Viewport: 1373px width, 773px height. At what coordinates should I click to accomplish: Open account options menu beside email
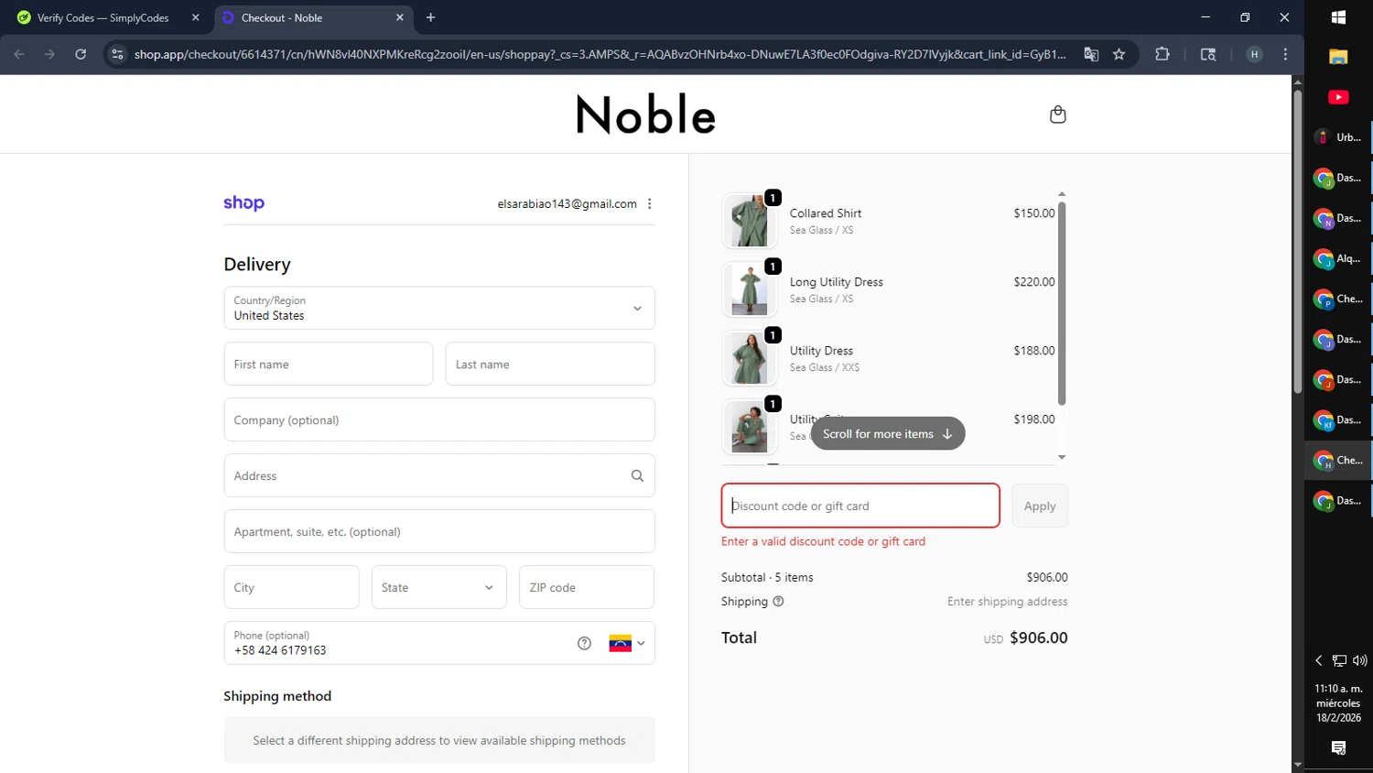(x=650, y=203)
